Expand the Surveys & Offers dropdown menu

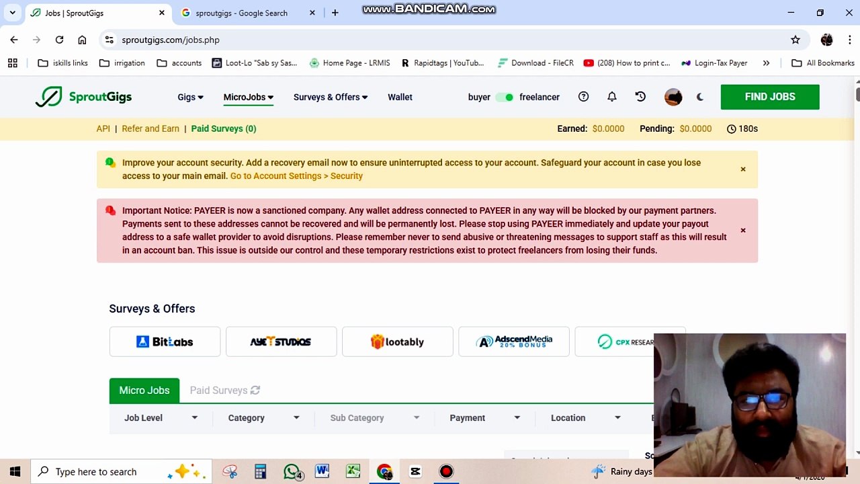pyautogui.click(x=331, y=97)
